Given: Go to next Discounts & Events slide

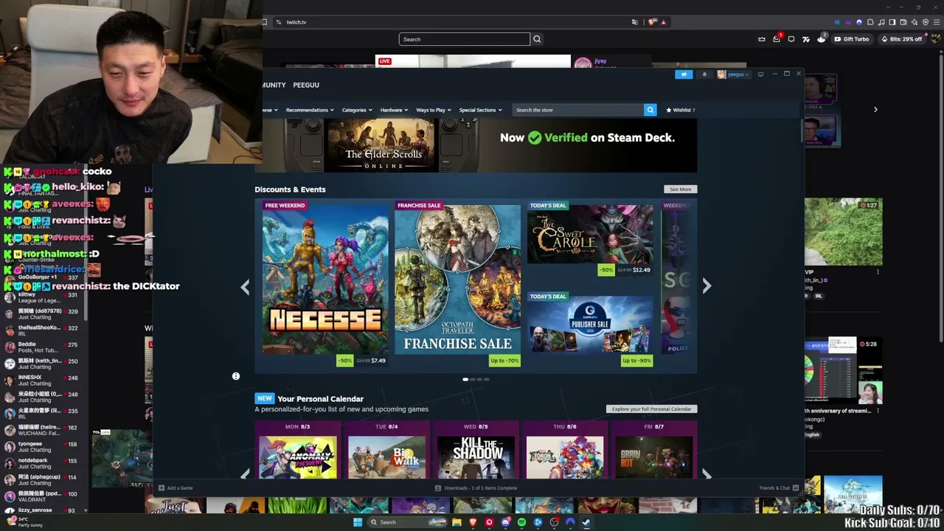Looking at the screenshot, I should tap(707, 285).
